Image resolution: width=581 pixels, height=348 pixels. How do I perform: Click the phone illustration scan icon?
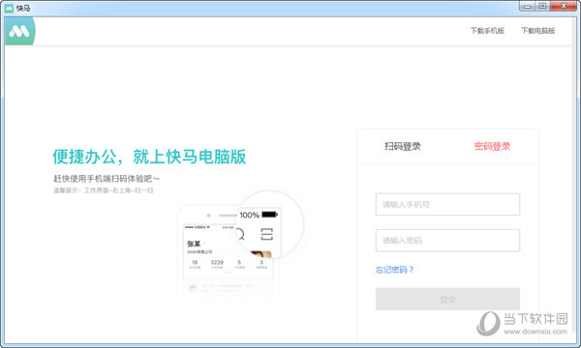tap(267, 234)
